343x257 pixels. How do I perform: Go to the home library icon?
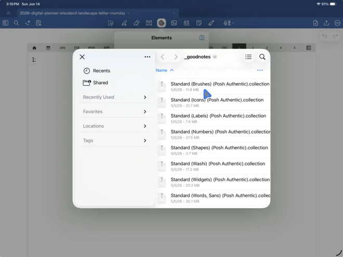(x=8, y=13)
